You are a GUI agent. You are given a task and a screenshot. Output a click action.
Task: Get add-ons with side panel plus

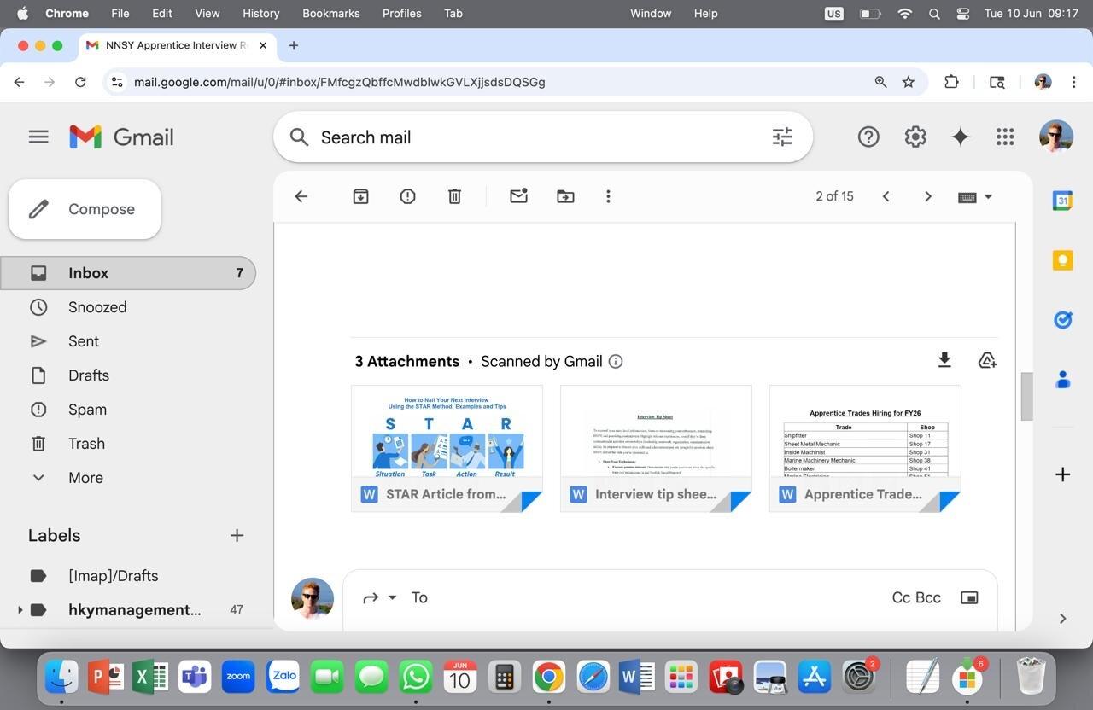click(1062, 474)
